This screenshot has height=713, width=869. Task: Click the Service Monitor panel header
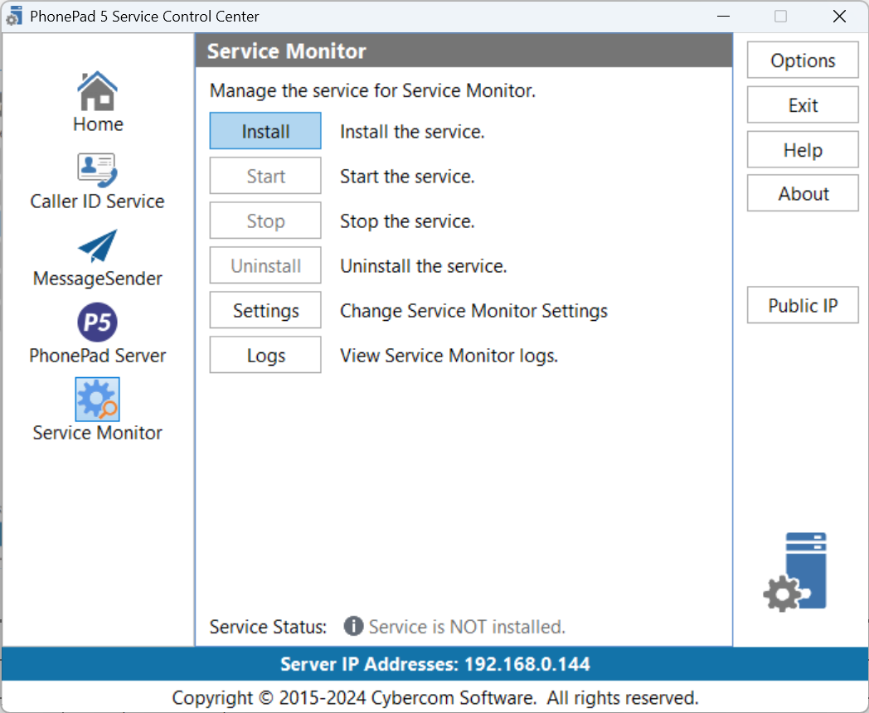click(464, 51)
